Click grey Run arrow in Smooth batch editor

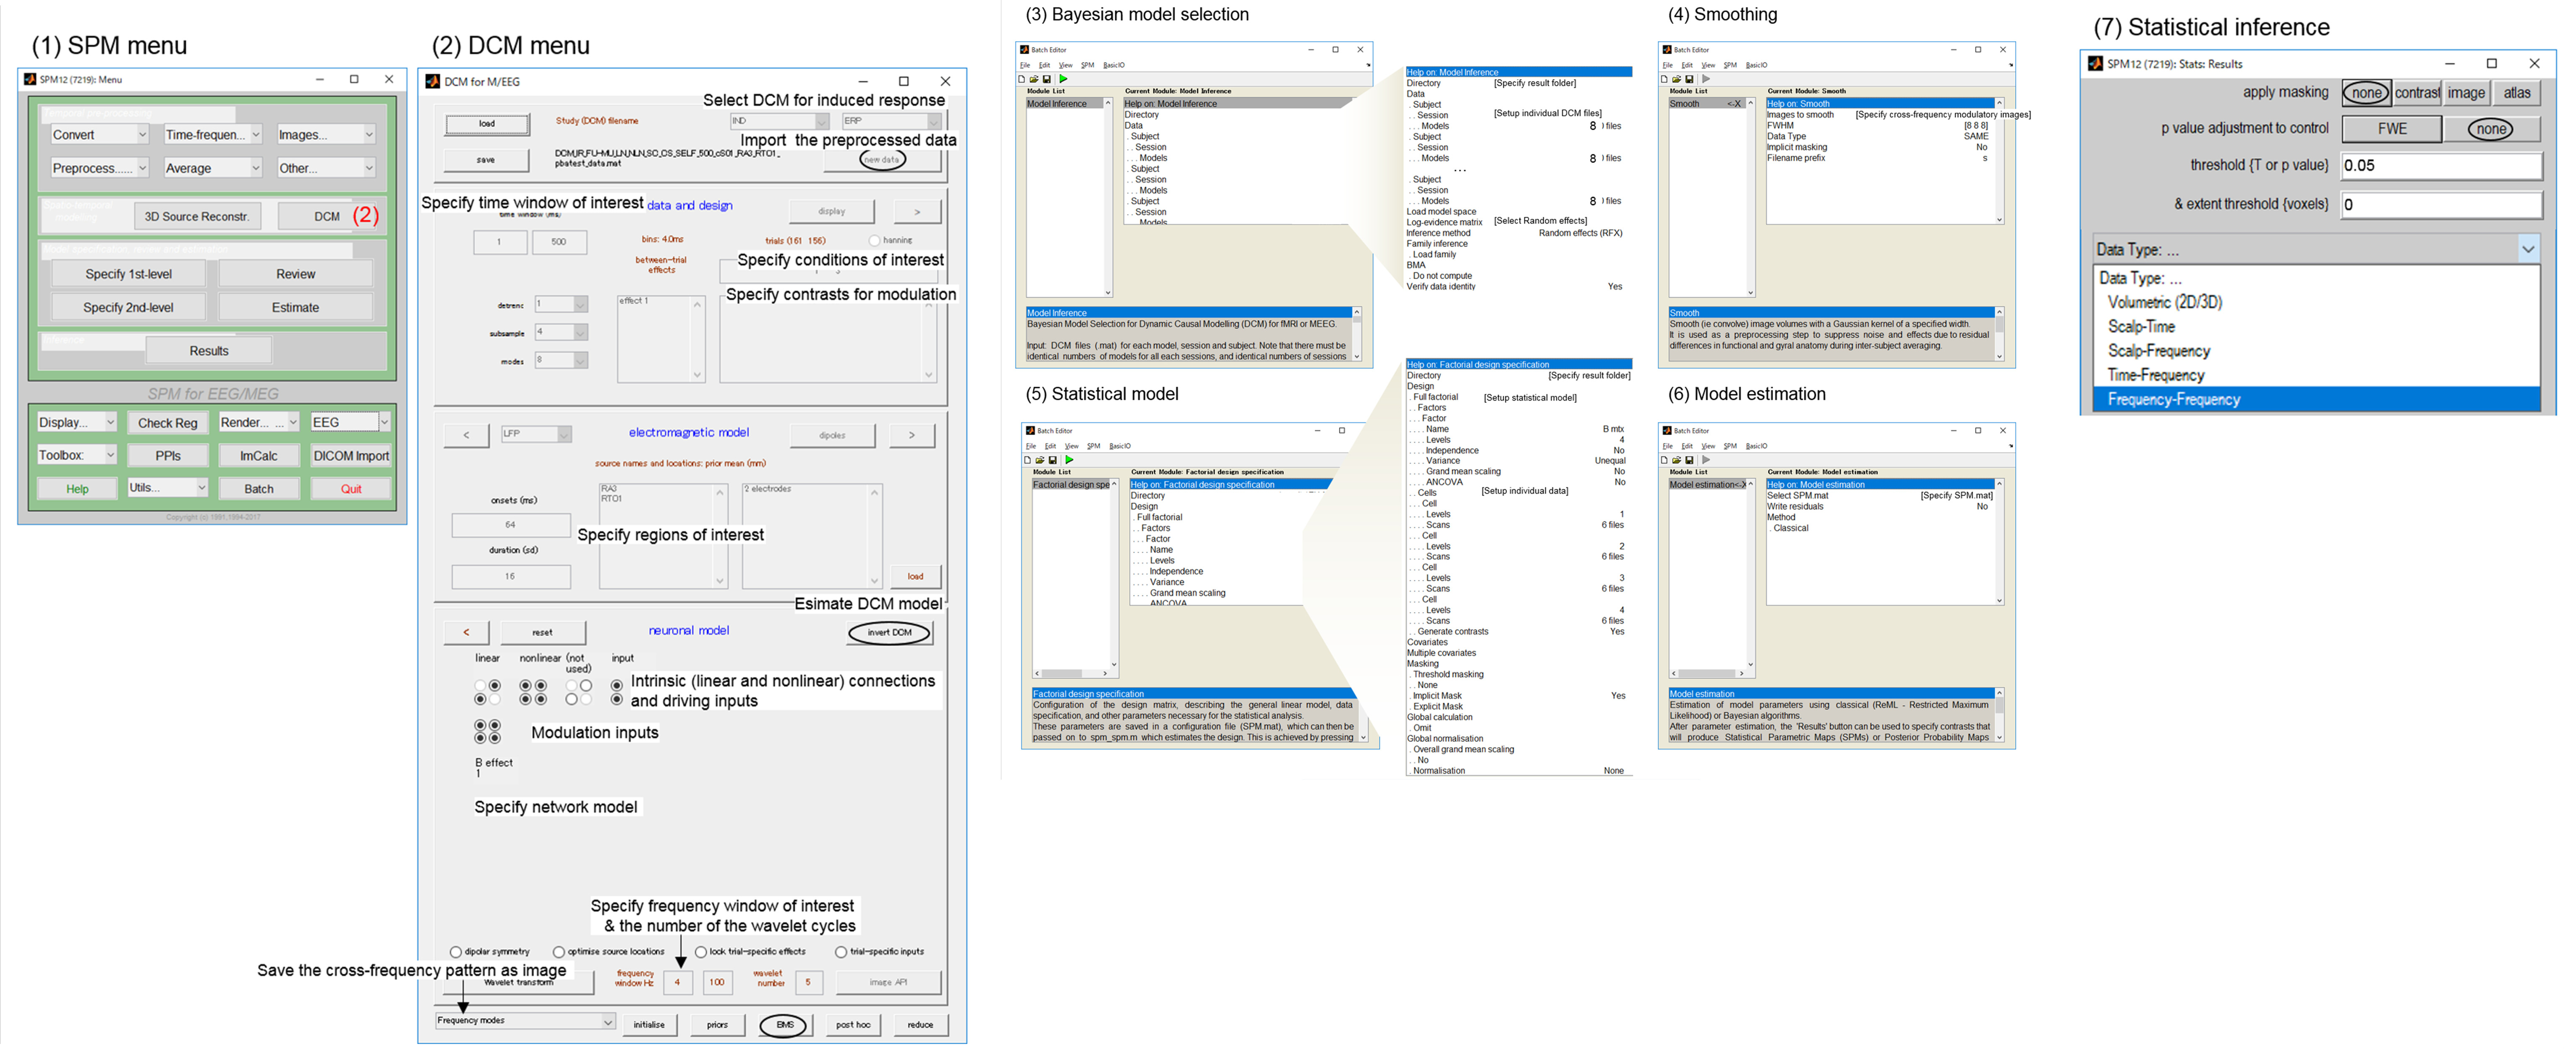pyautogui.click(x=1705, y=79)
